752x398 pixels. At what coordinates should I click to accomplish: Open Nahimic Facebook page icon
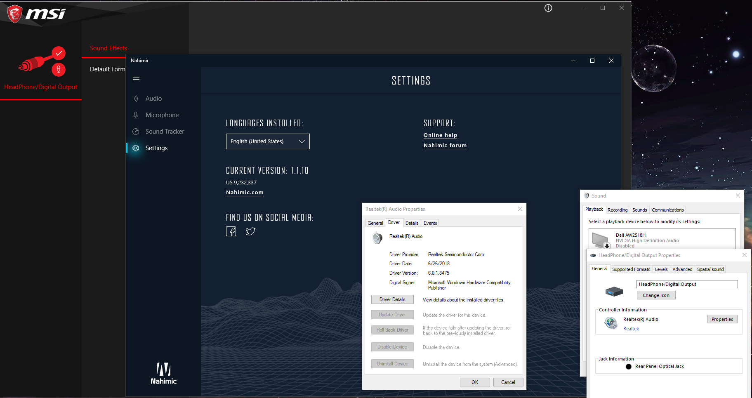click(x=231, y=231)
